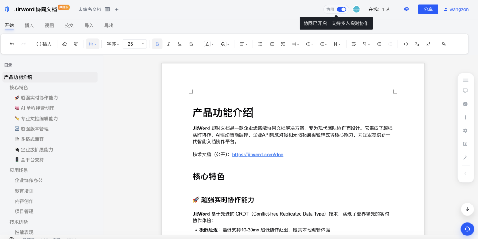Click the page setup square icon
The height and width of the screenshot is (239, 478).
(466, 144)
